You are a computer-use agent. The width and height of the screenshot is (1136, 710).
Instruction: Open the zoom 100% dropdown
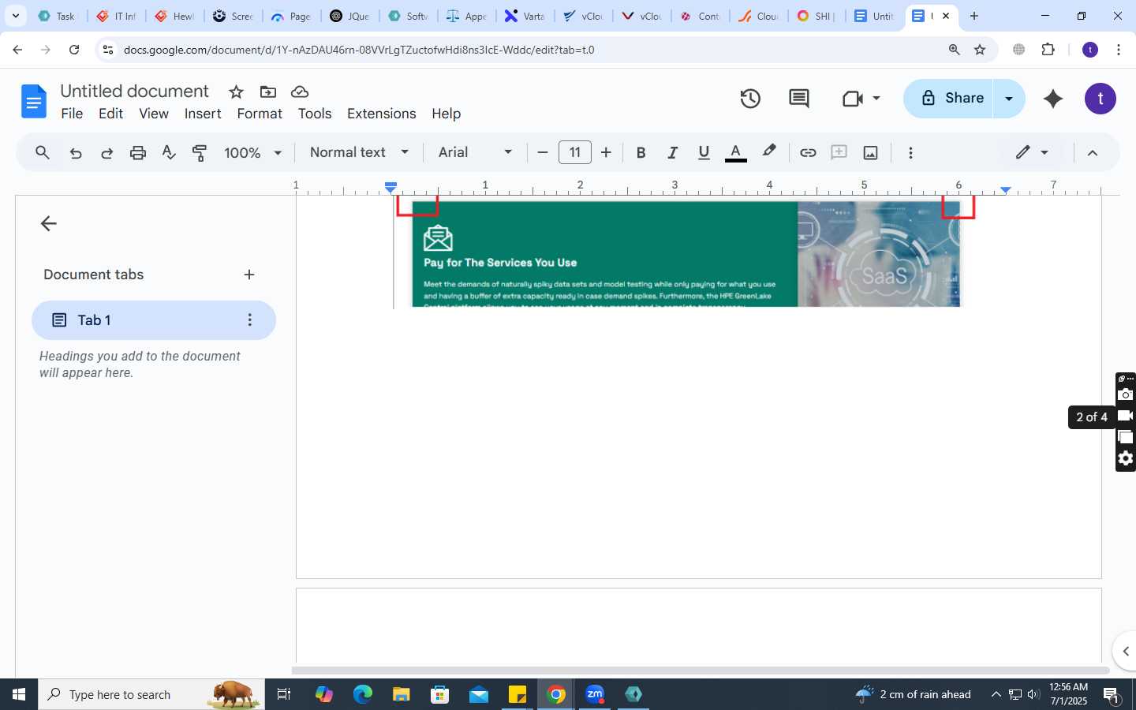click(252, 153)
